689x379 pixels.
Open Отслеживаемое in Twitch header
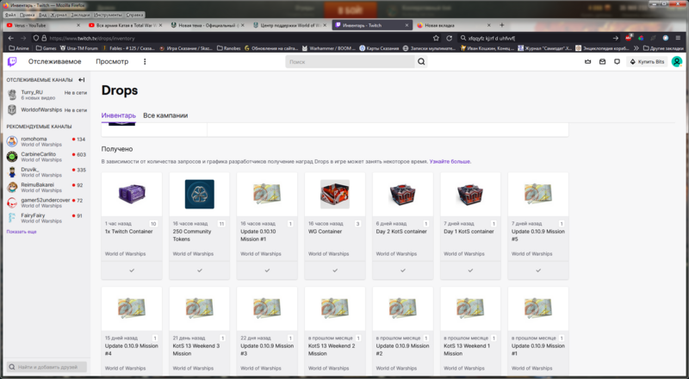tap(55, 61)
